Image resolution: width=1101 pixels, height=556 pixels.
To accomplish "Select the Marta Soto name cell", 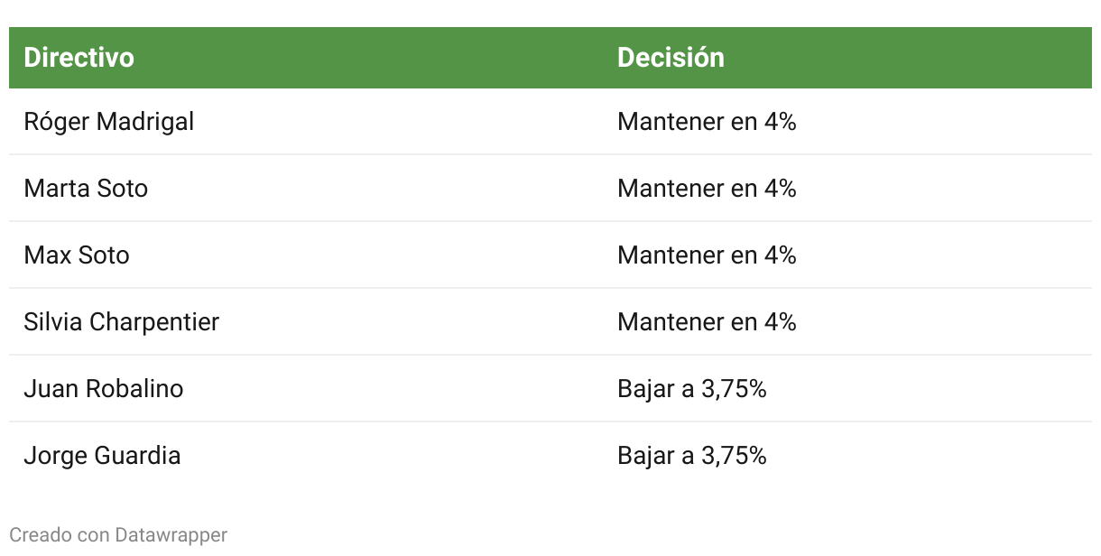I will tap(86, 189).
